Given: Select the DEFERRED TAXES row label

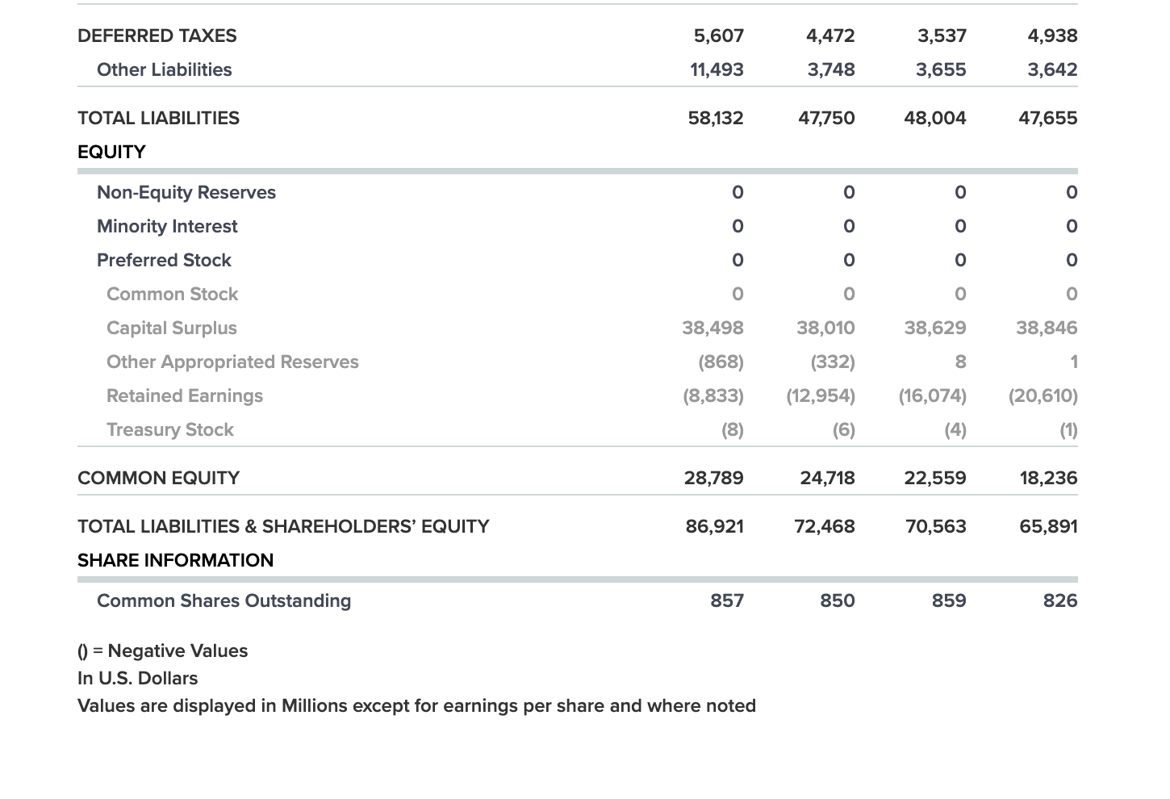Looking at the screenshot, I should tap(157, 36).
